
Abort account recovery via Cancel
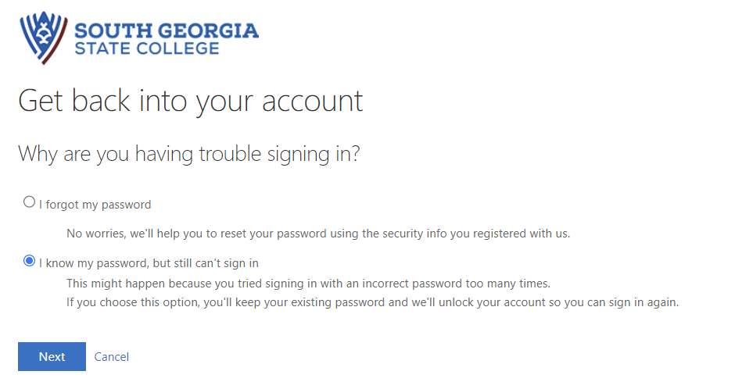pyautogui.click(x=112, y=357)
